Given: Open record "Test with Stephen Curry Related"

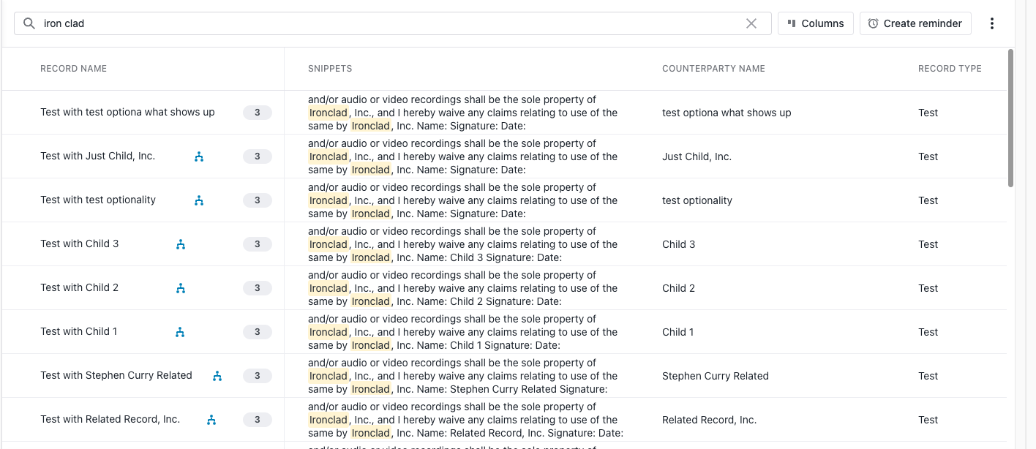Looking at the screenshot, I should coord(116,375).
